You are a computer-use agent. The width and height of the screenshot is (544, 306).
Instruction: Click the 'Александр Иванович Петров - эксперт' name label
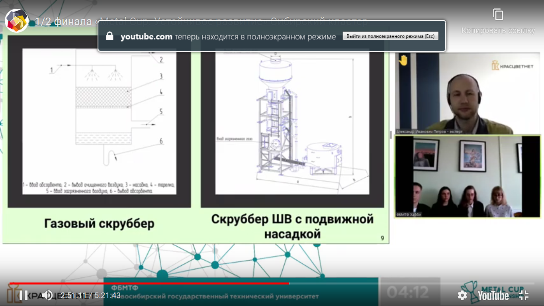pos(429,131)
